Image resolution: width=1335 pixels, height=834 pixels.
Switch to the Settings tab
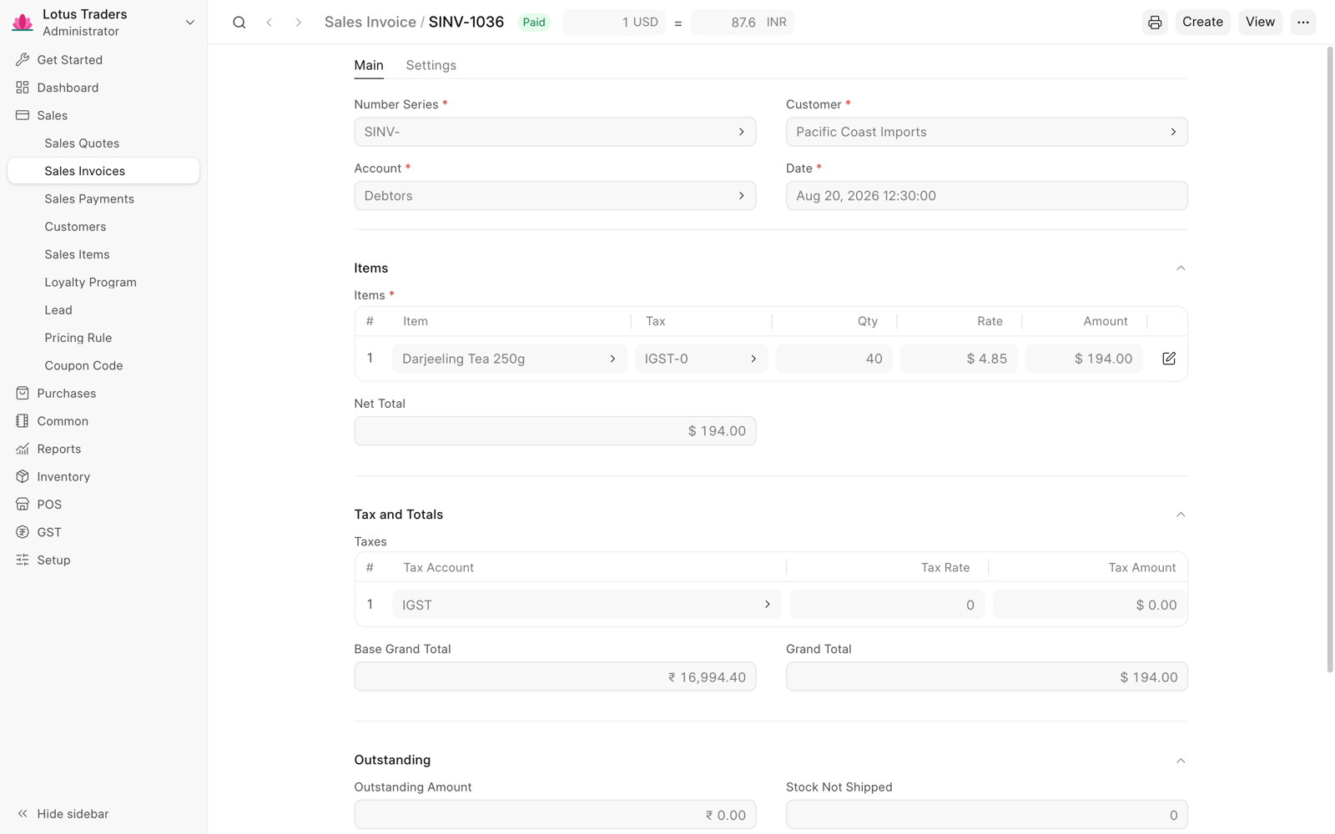pyautogui.click(x=431, y=65)
